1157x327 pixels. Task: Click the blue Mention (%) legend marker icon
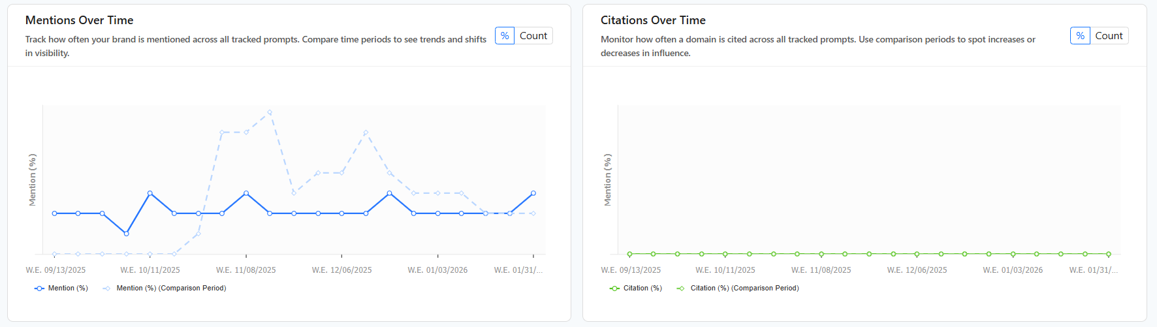tap(39, 288)
